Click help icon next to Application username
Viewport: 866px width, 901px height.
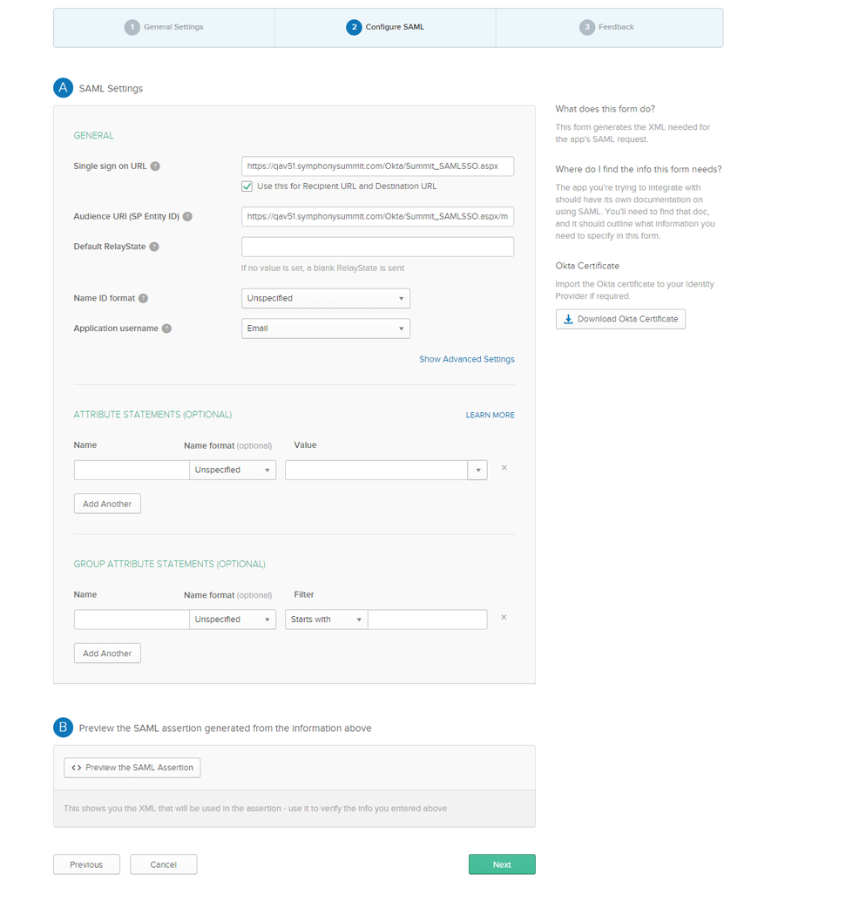coord(166,329)
